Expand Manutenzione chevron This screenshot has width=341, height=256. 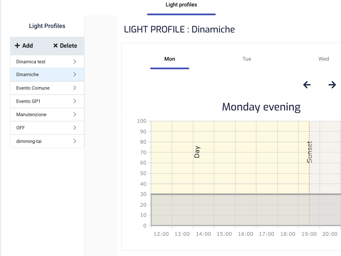click(75, 114)
